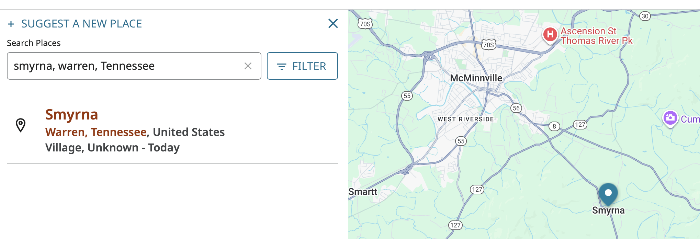Image resolution: width=700 pixels, height=239 pixels.
Task: Open the Filter options
Action: (x=302, y=66)
